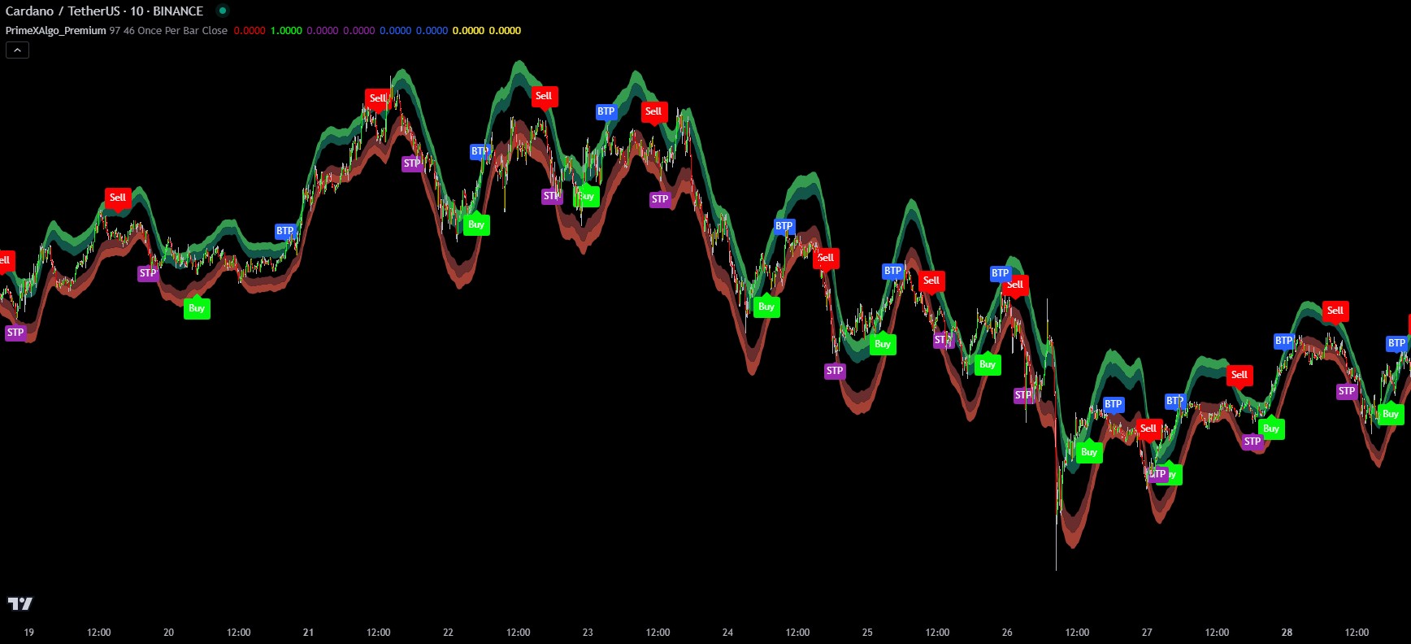Click the '97 46 Once Per Bar Close' inputs text

[168, 30]
